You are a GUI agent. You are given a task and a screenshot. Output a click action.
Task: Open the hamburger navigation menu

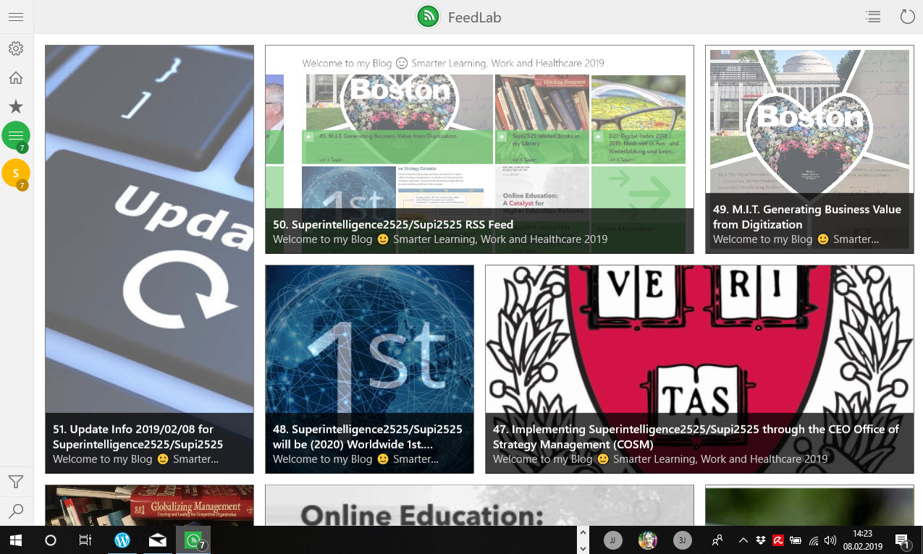16,17
